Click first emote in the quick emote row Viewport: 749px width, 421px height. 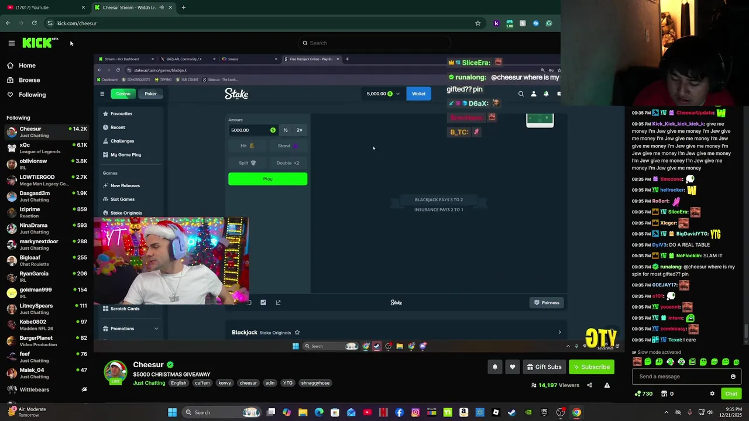637,362
